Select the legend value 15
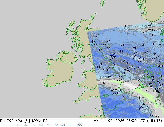Screen dimensions: 164x127 coord(18,125)
